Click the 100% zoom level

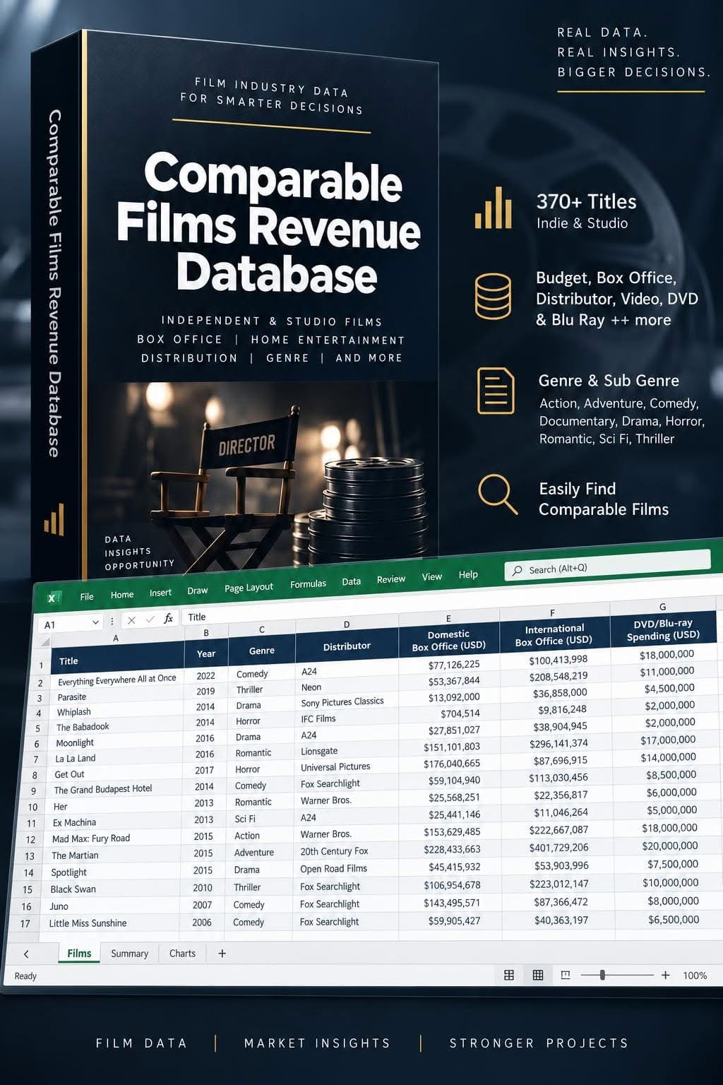695,976
